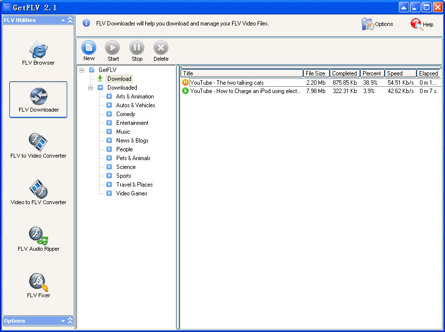Click the GetFLV document icon
The image size is (445, 332).
[92, 70]
